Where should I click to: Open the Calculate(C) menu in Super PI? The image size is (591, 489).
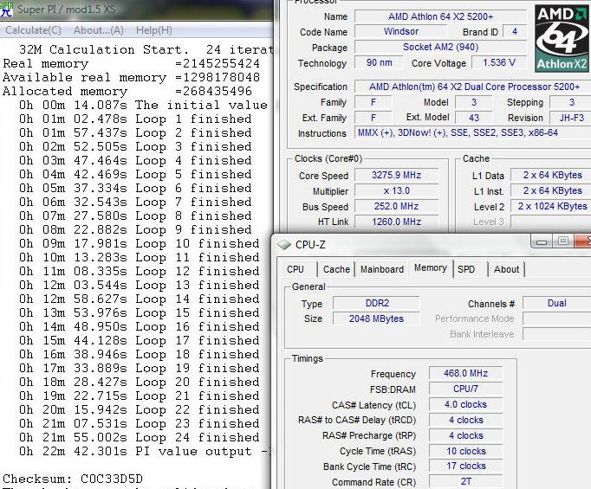click(33, 30)
